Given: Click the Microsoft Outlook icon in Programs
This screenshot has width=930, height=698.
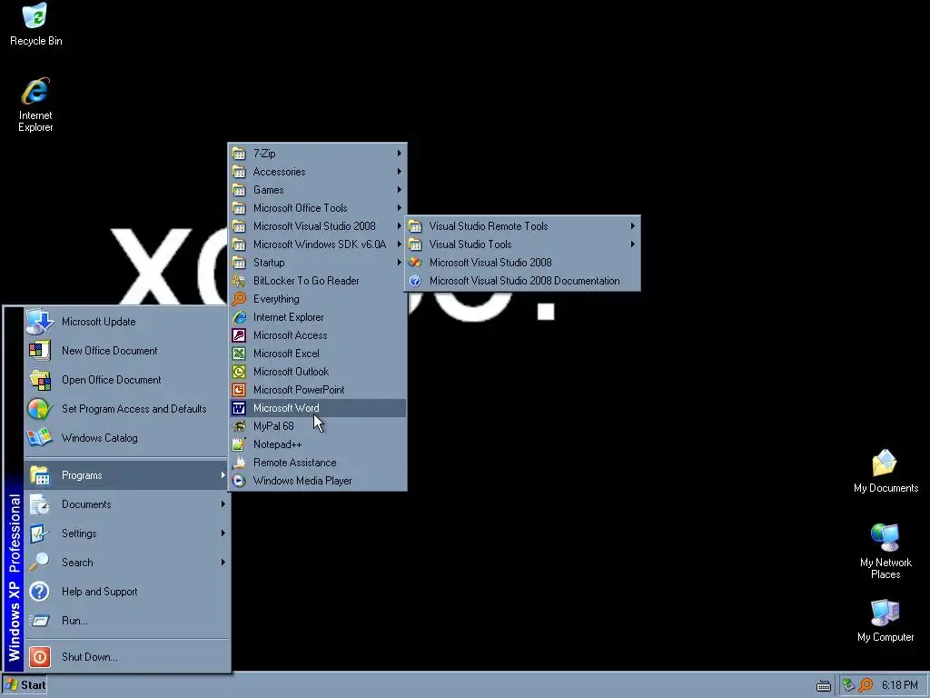Looking at the screenshot, I should point(239,372).
